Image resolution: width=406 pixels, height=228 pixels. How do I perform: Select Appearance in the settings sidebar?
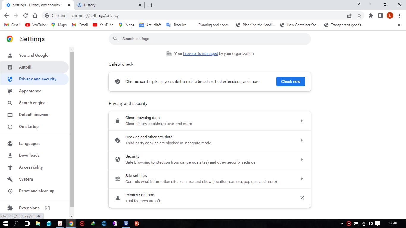point(30,91)
